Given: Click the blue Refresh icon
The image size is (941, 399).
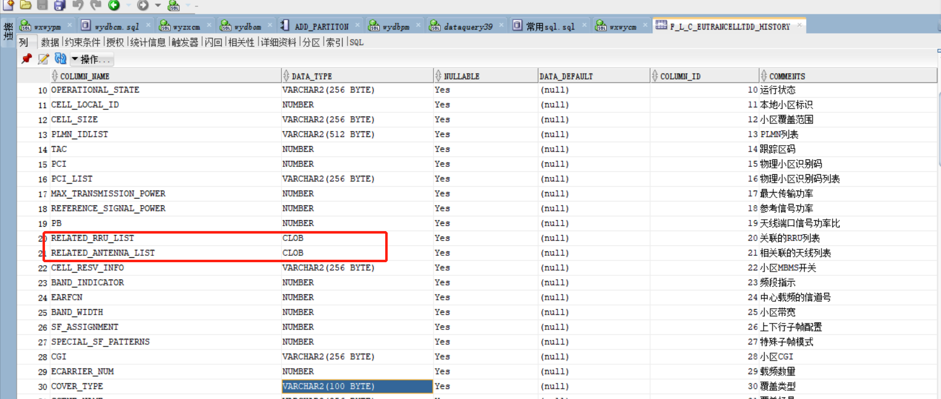Looking at the screenshot, I should point(60,59).
